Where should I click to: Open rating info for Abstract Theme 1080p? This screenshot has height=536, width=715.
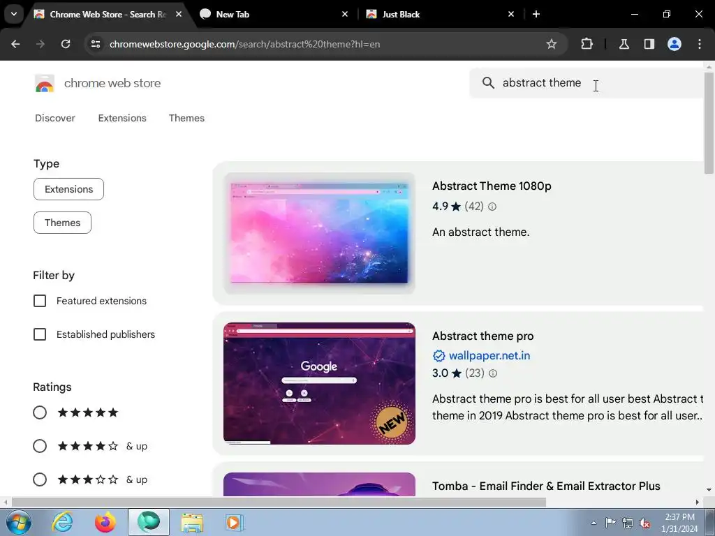tap(492, 207)
